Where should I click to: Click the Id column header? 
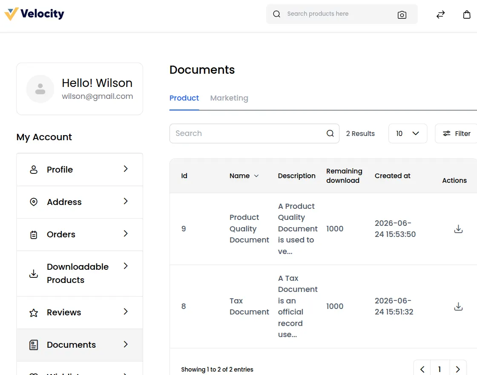(x=184, y=176)
